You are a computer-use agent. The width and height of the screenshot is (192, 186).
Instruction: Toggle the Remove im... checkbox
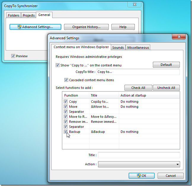click(66, 122)
